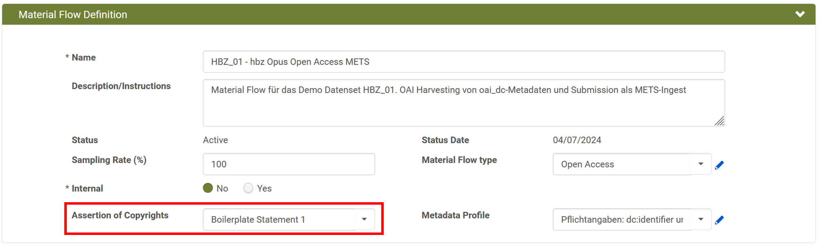Click the 'Active' status text
Image resolution: width=819 pixels, height=246 pixels.
coord(215,140)
